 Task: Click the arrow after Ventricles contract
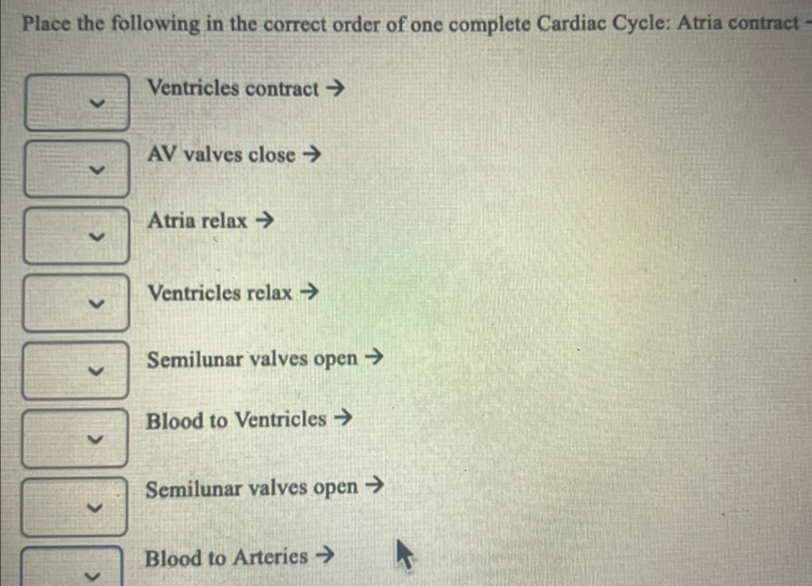pos(335,88)
